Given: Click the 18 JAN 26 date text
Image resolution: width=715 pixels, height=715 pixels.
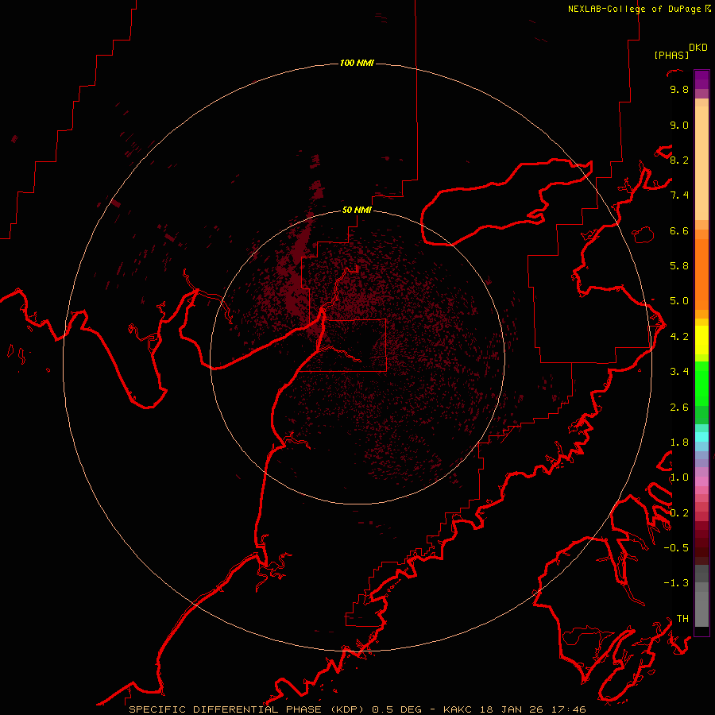Looking at the screenshot, I should coord(512,709).
